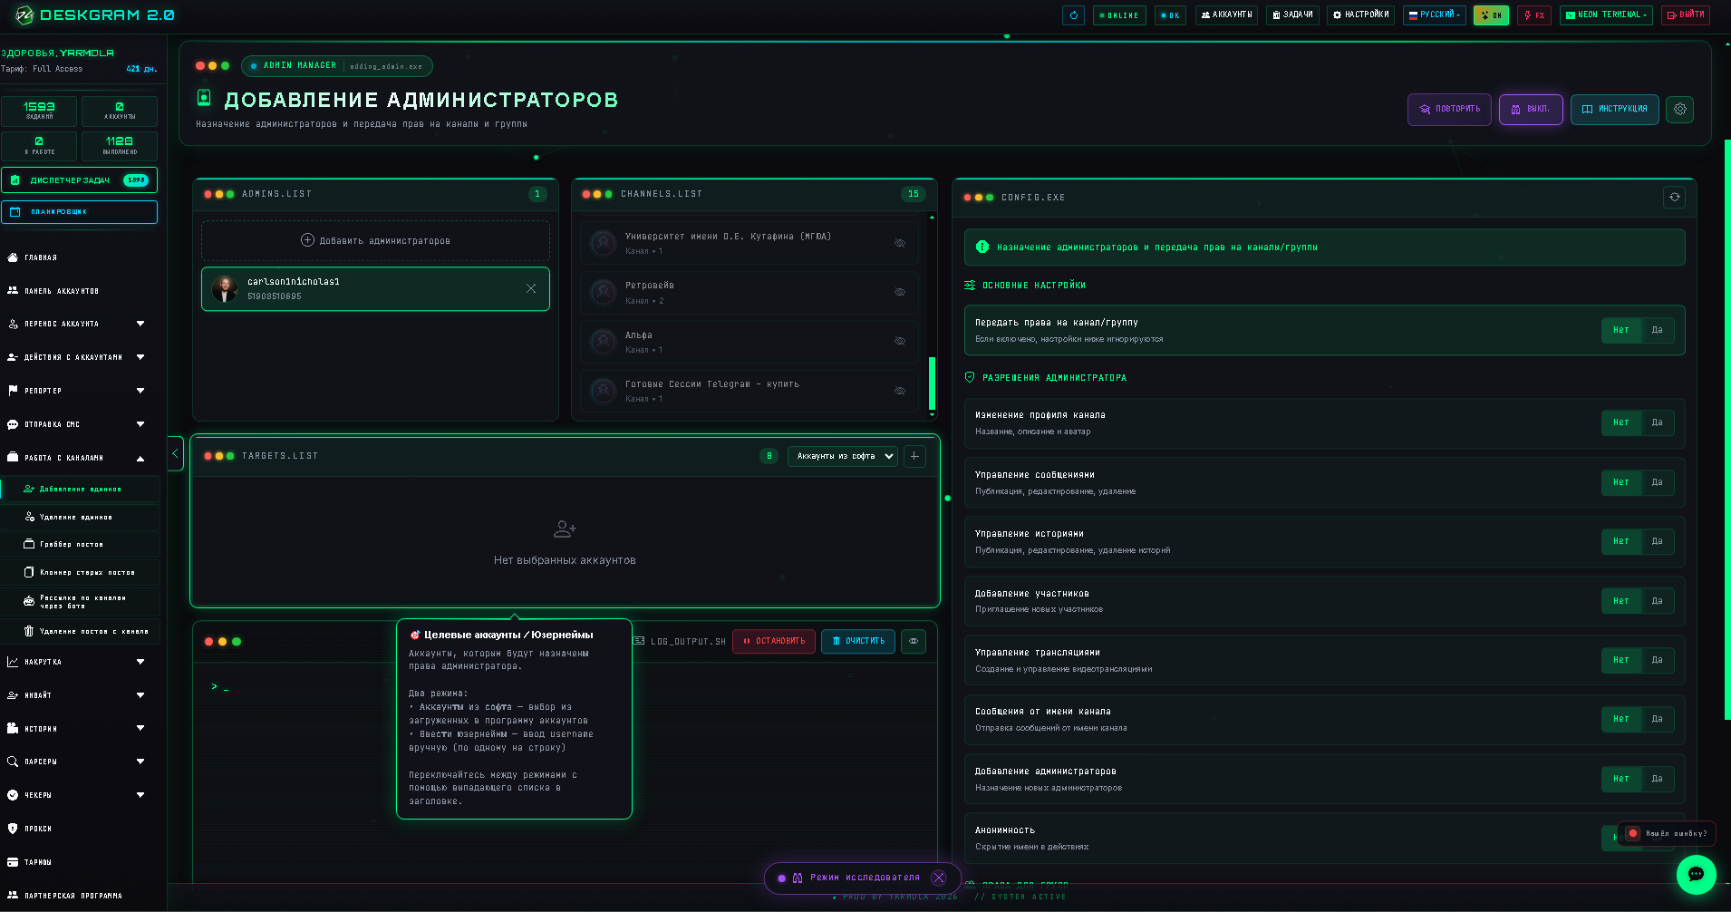Image resolution: width=1731 pixels, height=912 pixels.
Task: Remove admin carlson1nicholas1 with the X
Action: 531,289
